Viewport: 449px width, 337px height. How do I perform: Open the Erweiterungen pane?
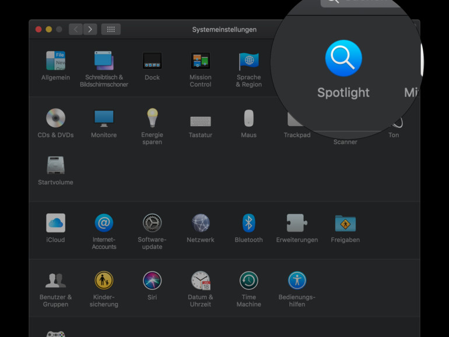[x=297, y=223]
